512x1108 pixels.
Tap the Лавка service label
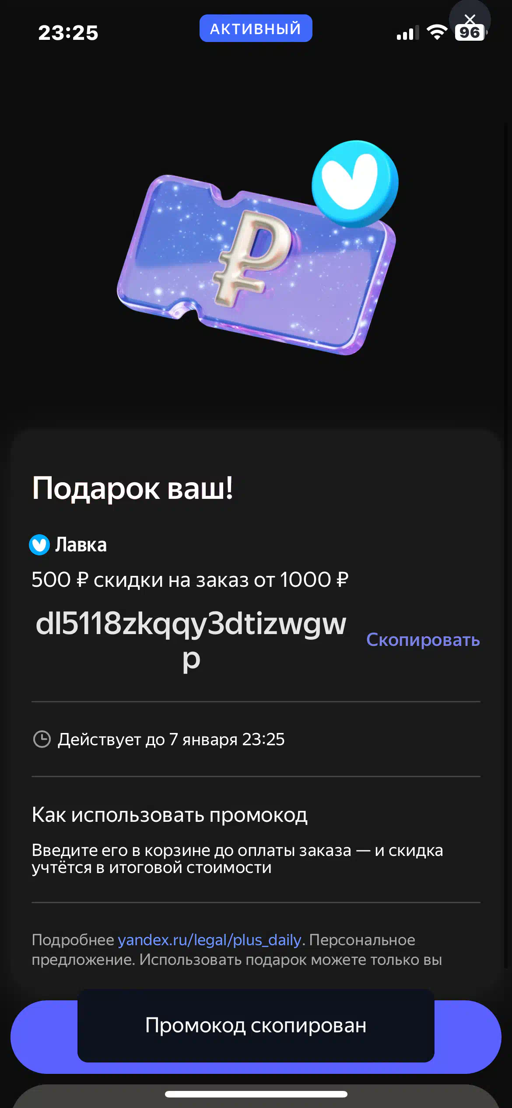coord(81,545)
